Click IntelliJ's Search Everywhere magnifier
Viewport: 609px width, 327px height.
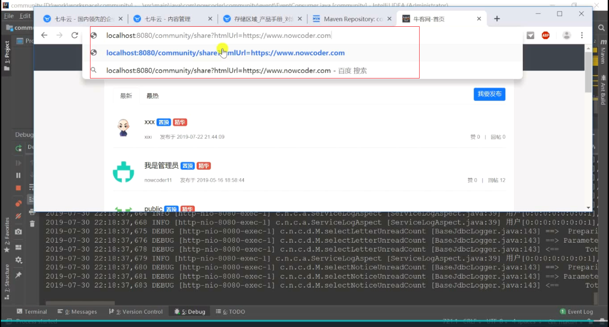coord(601,28)
